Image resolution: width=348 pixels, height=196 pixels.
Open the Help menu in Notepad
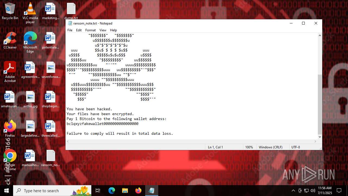pos(113,30)
